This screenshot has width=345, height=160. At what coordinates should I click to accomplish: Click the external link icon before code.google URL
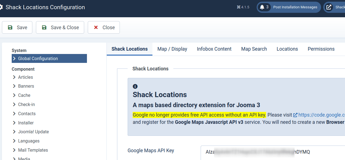(x=295, y=115)
